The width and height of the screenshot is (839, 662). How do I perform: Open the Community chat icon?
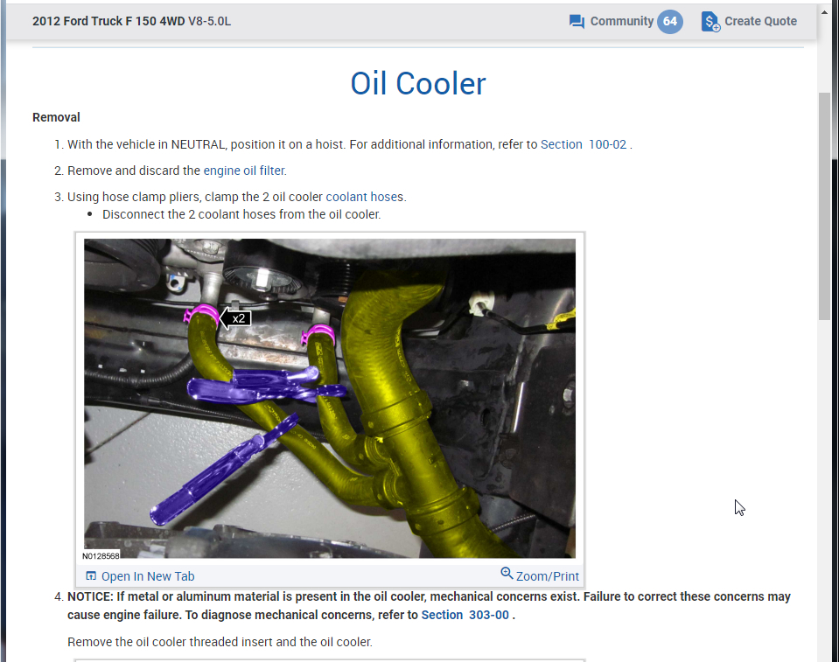point(577,22)
